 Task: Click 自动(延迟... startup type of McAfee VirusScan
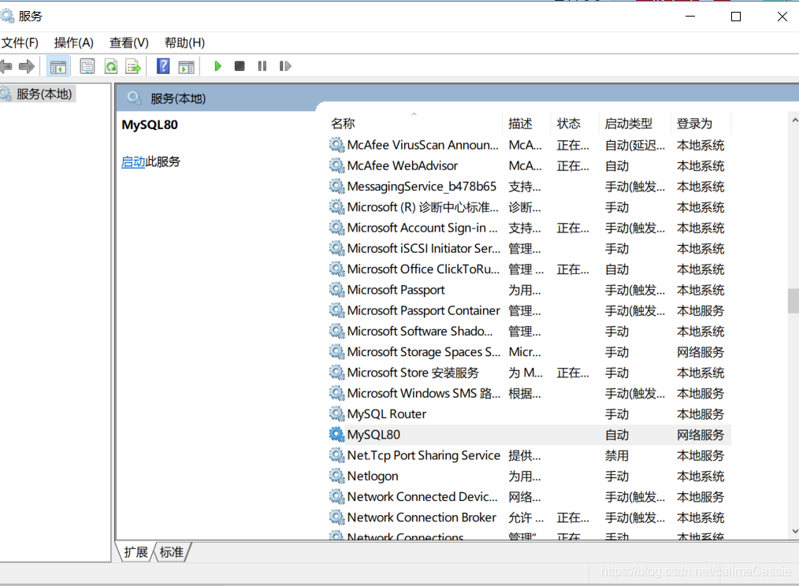coord(635,145)
